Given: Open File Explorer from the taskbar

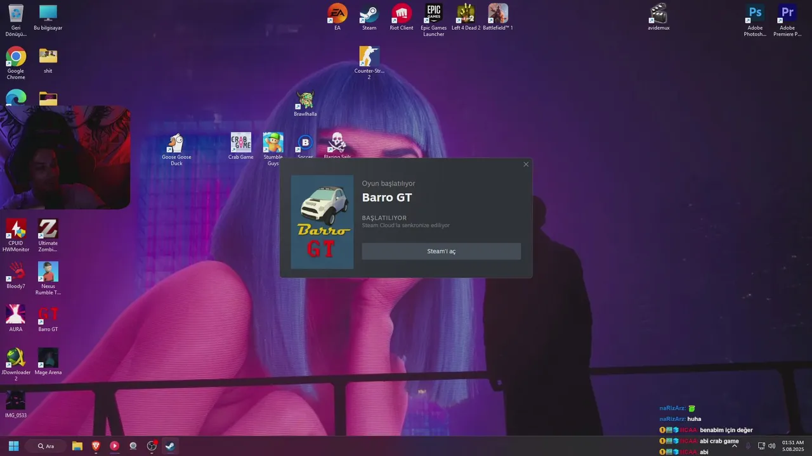Looking at the screenshot, I should point(77,446).
